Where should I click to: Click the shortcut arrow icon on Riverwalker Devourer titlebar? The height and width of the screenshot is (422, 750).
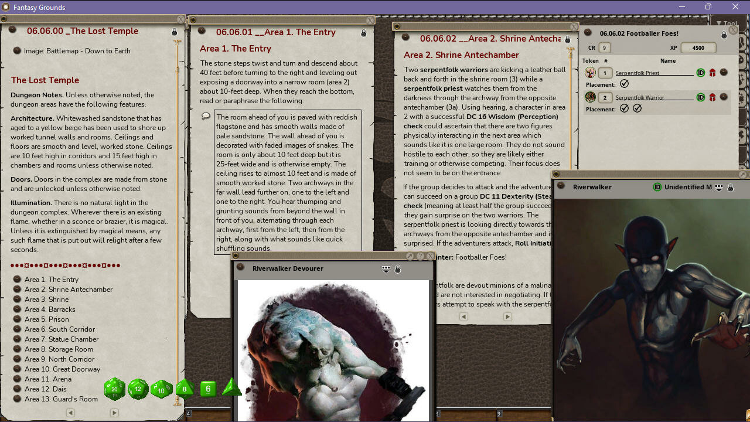[x=410, y=256]
